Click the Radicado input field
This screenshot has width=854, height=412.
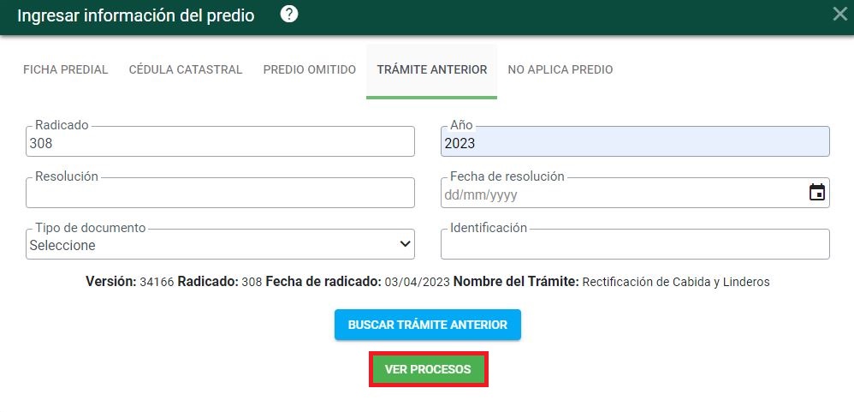tap(220, 143)
